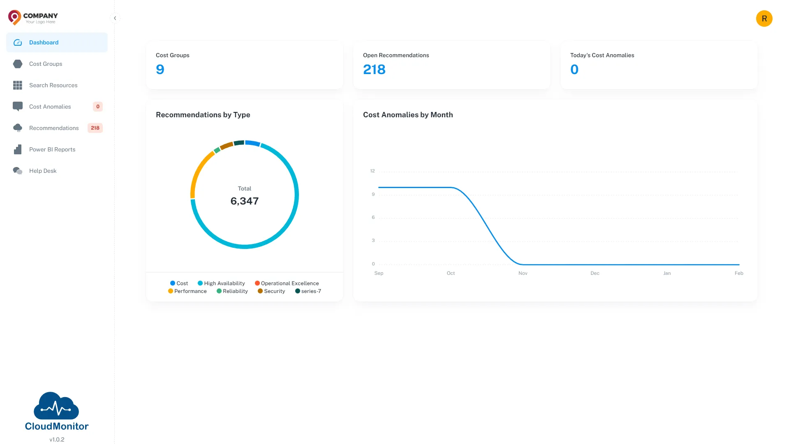The image size is (789, 444).
Task: Open Search Resources from sidebar
Action: click(57, 85)
